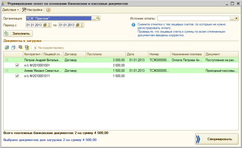Screen dimensions: 242x148
Task: Open the Действия dropdown menu
Action: point(10,10)
